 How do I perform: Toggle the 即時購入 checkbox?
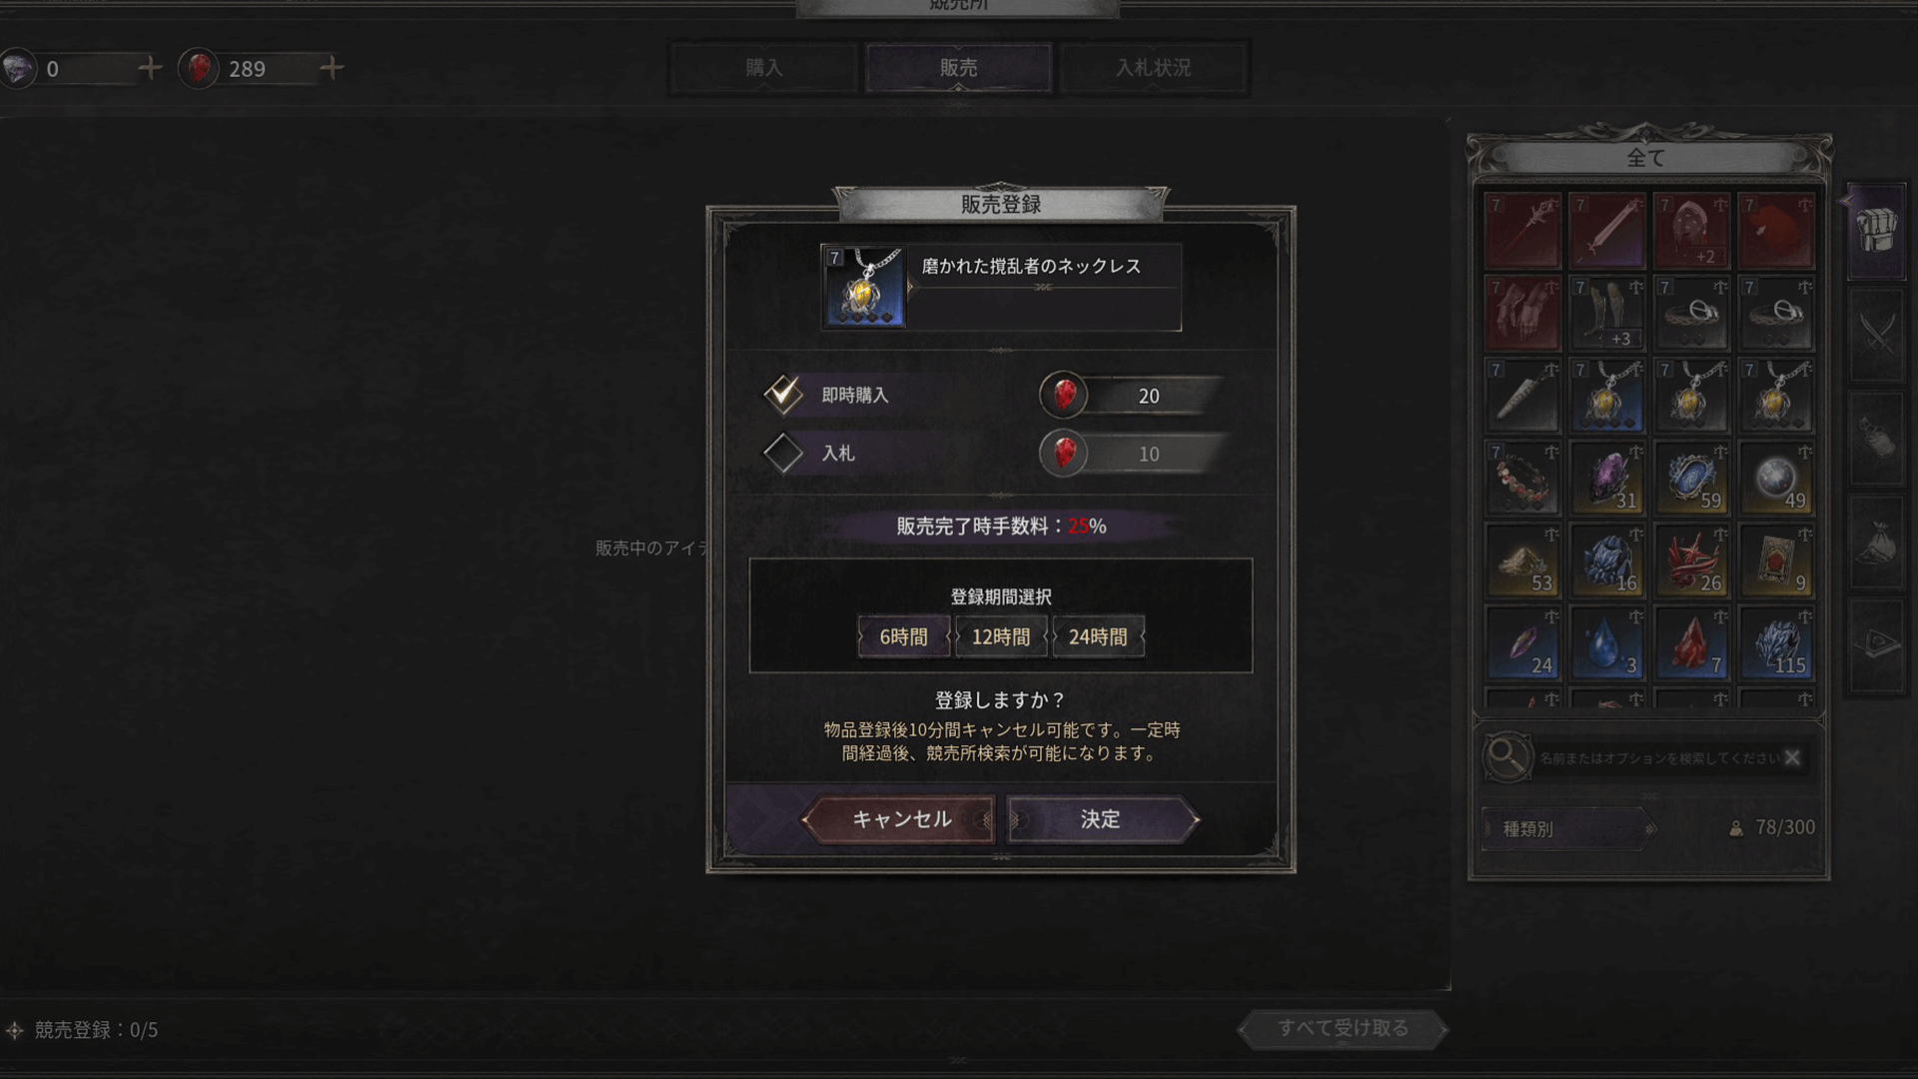[x=783, y=395]
